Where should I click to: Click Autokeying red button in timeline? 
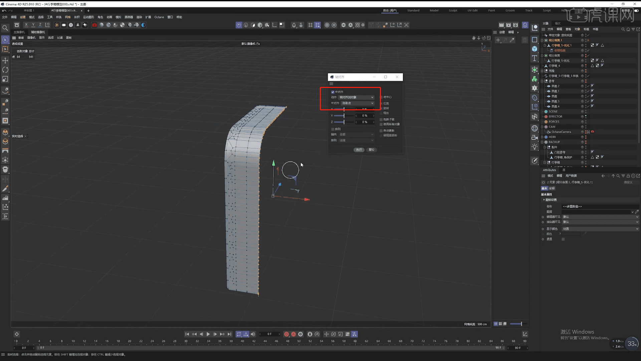point(293,334)
